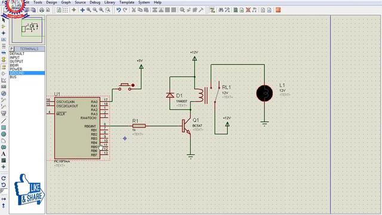
Task: Select the Virtual Instruments tool
Action: click(4, 113)
